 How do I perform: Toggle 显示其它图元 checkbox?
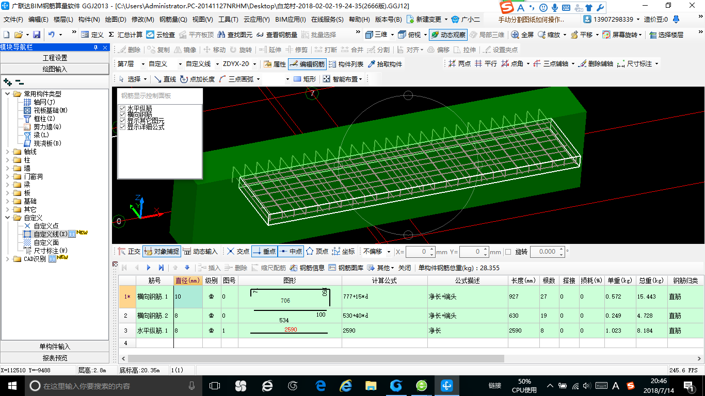point(122,121)
